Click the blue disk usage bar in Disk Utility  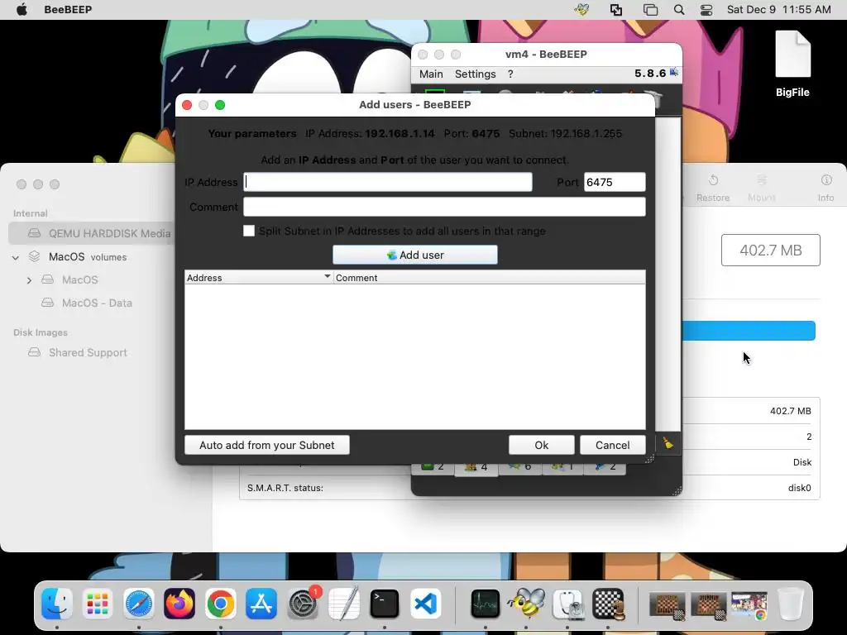pyautogui.click(x=749, y=331)
